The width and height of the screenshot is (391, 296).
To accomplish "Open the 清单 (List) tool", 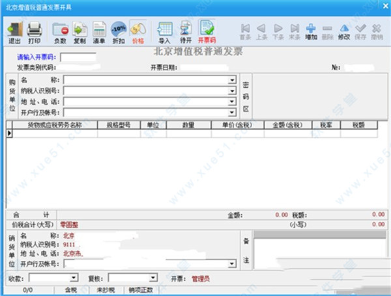I will click(x=99, y=31).
